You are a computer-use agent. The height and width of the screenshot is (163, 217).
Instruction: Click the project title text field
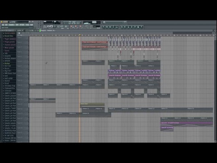pyautogui.click(x=18, y=22)
